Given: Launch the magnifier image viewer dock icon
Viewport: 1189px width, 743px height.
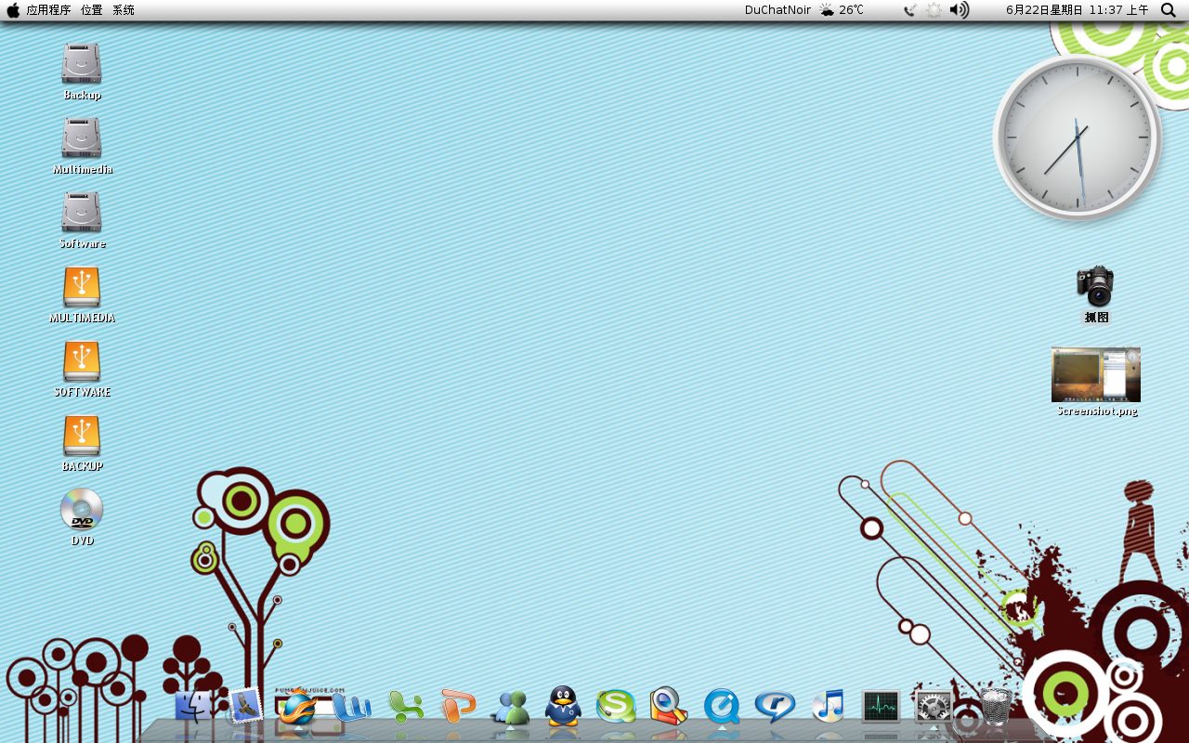Looking at the screenshot, I should pos(668,706).
